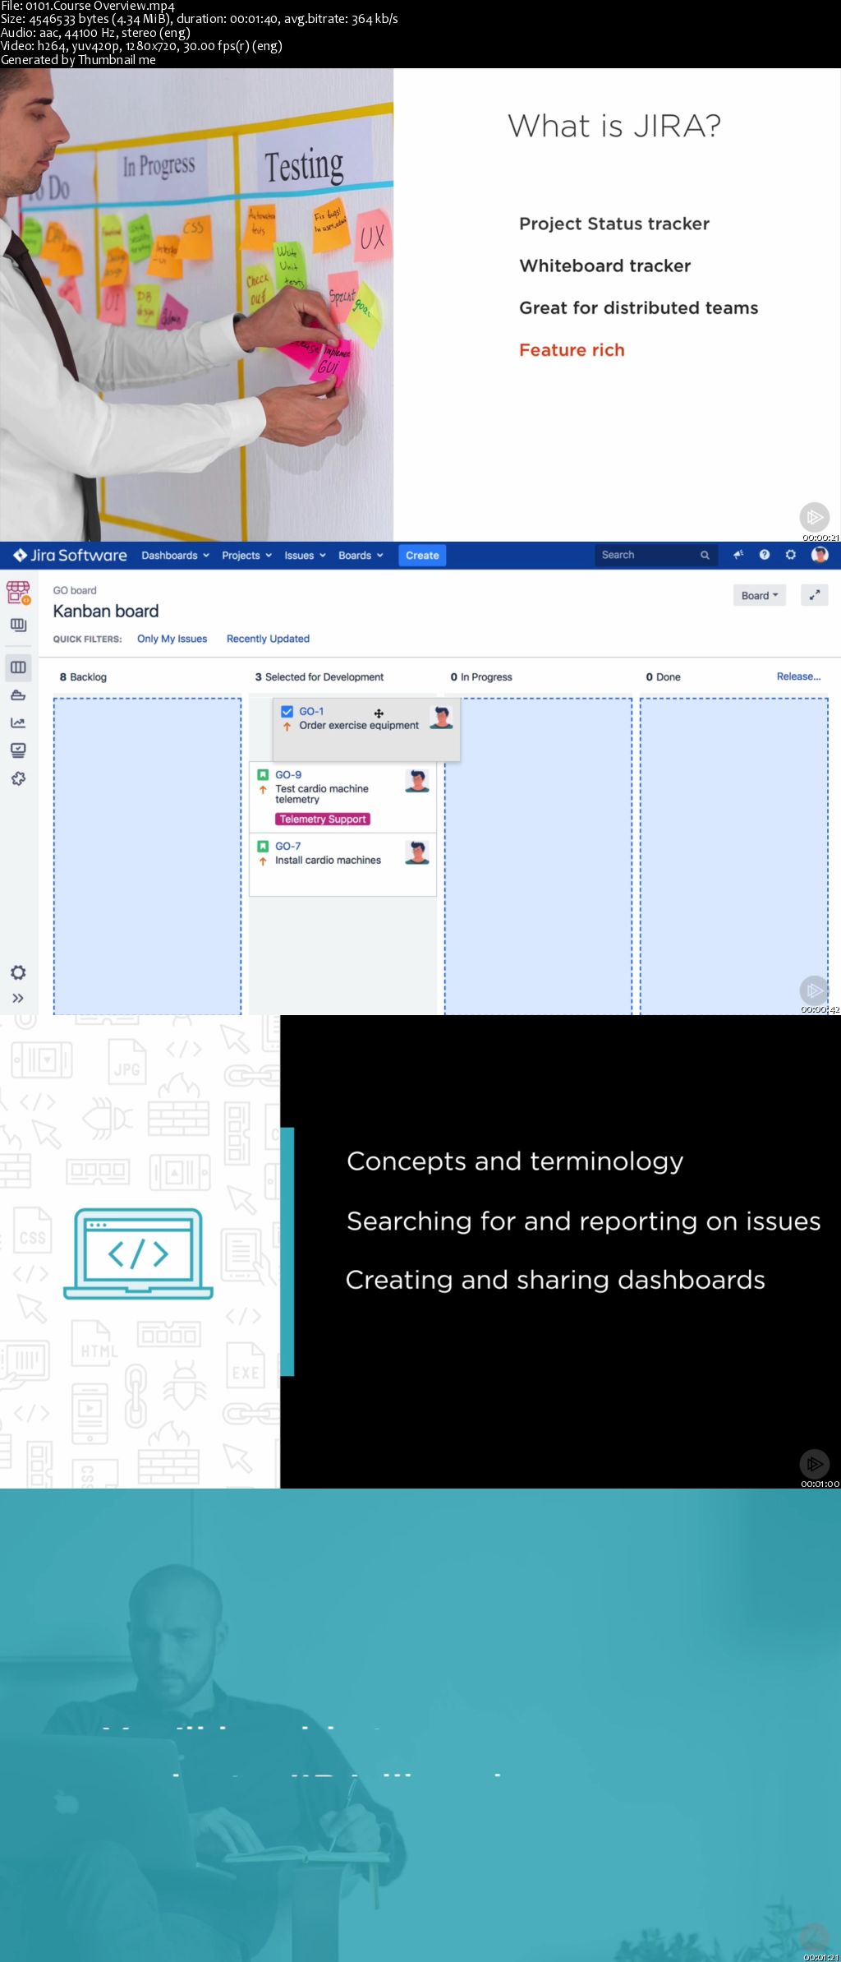The image size is (841, 1962).
Task: Click Selected for Development column header
Action: [x=319, y=677]
